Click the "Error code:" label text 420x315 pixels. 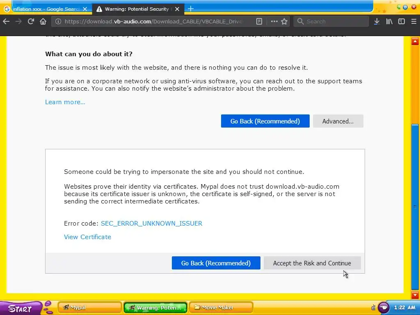click(x=82, y=224)
